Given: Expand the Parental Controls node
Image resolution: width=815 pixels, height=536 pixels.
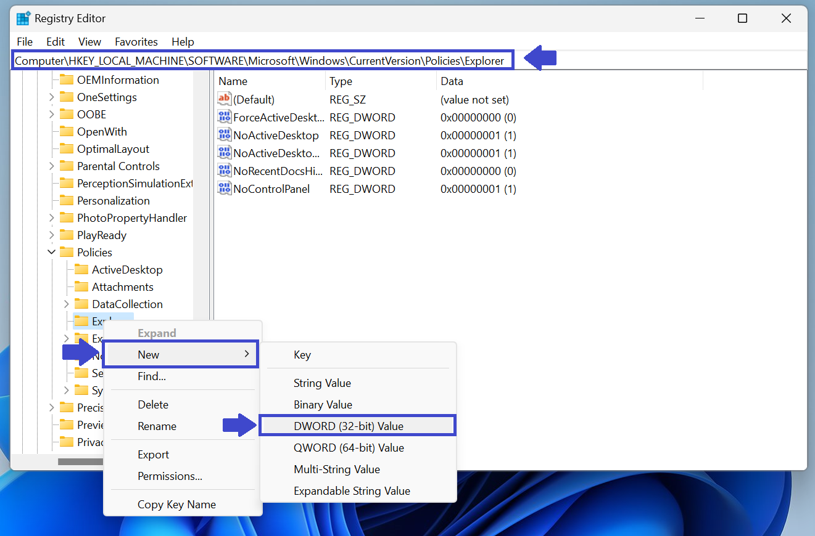Looking at the screenshot, I should pyautogui.click(x=52, y=166).
